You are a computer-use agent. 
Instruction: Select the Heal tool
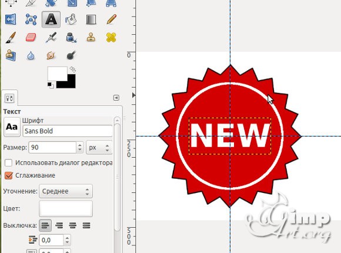point(111,38)
